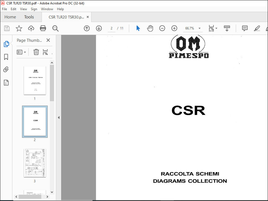
Task: Open the Help menu
Action: click(x=60, y=9)
